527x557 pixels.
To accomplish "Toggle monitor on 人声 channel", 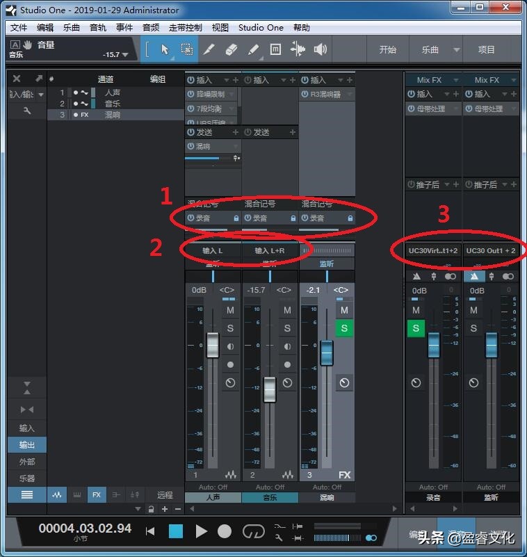I will [x=230, y=346].
